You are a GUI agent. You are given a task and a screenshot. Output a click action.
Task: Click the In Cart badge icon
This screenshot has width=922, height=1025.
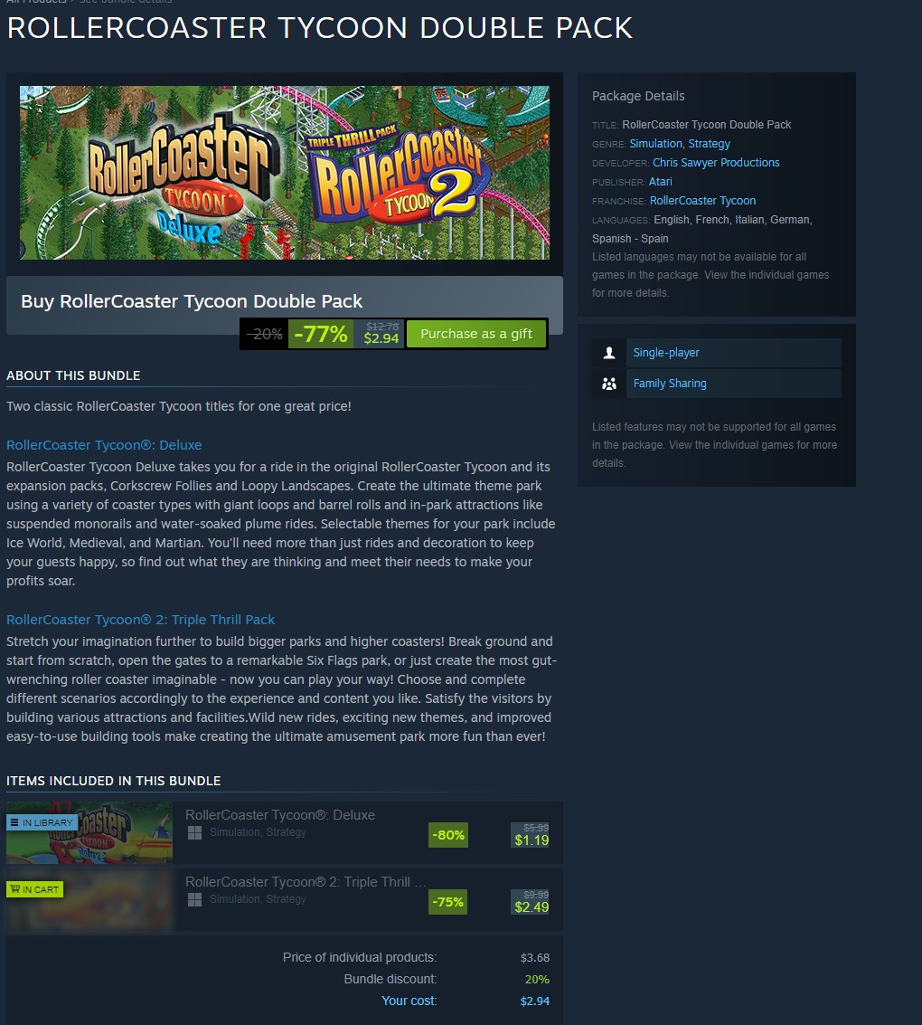[x=15, y=889]
